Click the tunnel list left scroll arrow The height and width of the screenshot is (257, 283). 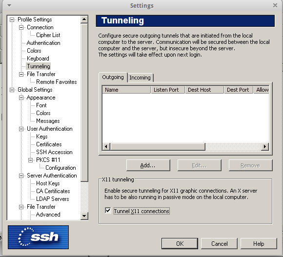point(106,146)
